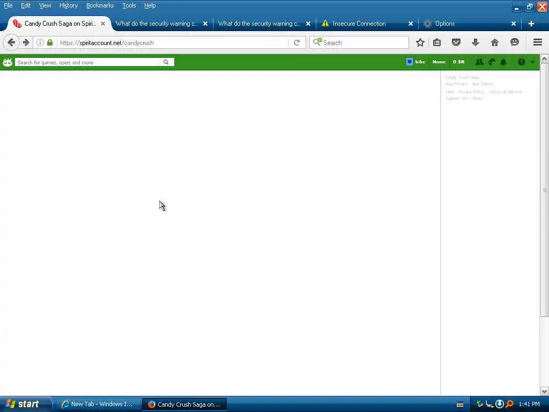This screenshot has height=412, width=549.
Task: Open the Windows start menu
Action: [x=25, y=404]
